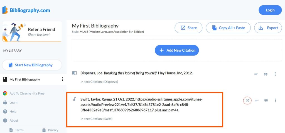Click the quote icon on Dispenza citation
Screen dimensions: 285x133
(266, 74)
